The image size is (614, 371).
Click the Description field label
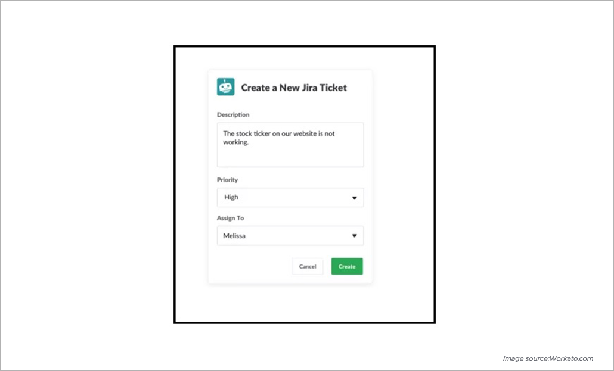coord(233,115)
